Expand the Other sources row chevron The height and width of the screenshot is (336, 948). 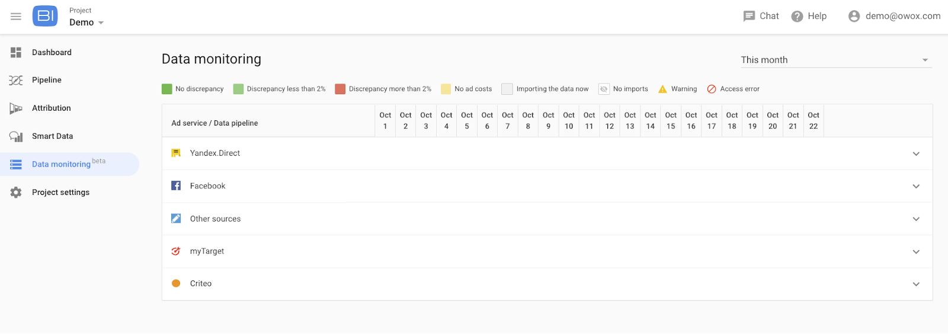pos(916,219)
